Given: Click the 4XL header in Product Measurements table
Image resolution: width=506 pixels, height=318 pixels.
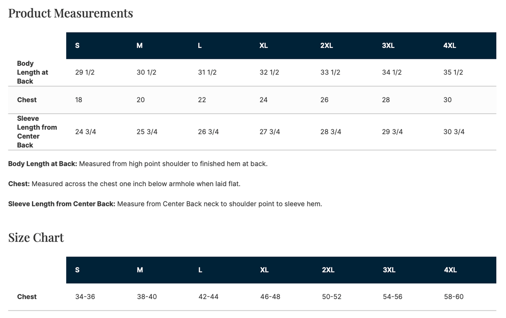Looking at the screenshot, I should [449, 45].
